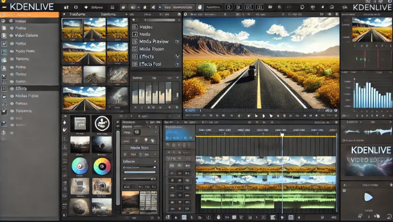Expand the chevron right of Effects entry
The width and height of the screenshot is (393, 222).
coord(177,57)
